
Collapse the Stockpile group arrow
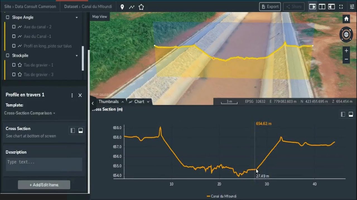(77, 56)
